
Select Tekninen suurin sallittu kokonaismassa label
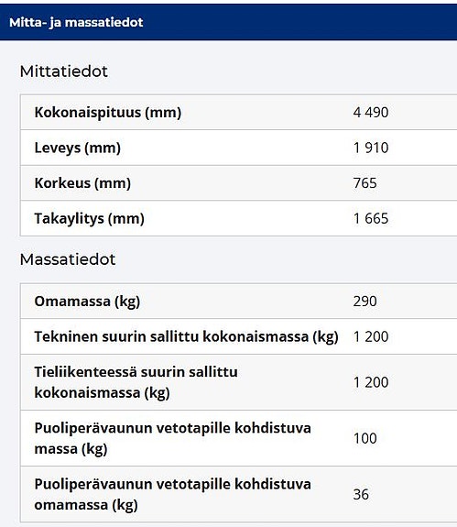click(x=186, y=336)
